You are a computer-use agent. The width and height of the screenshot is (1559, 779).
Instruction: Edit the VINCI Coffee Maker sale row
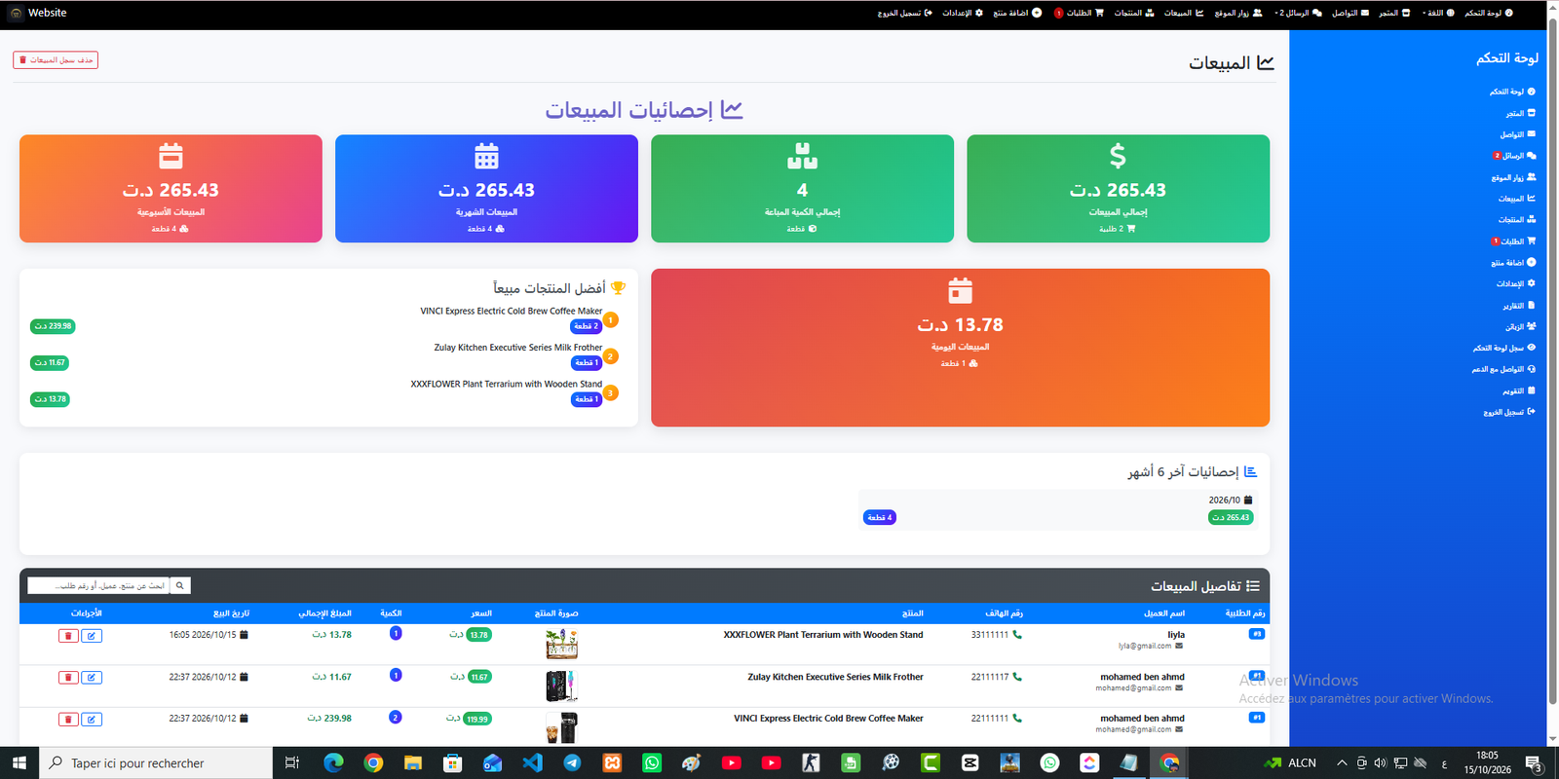[92, 720]
